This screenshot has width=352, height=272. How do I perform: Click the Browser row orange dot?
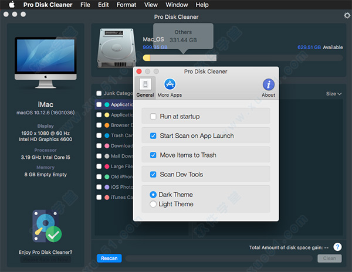click(107, 125)
